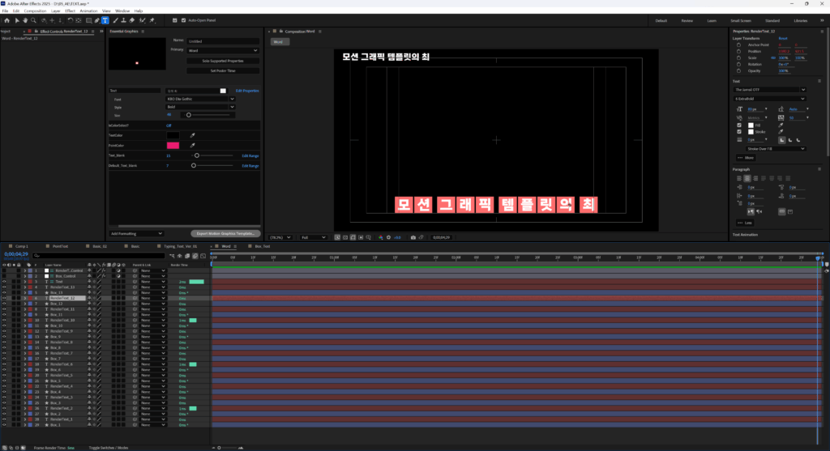Toggle the IsColorSelect? Off value
Viewport: 830px width, 451px height.
point(169,126)
